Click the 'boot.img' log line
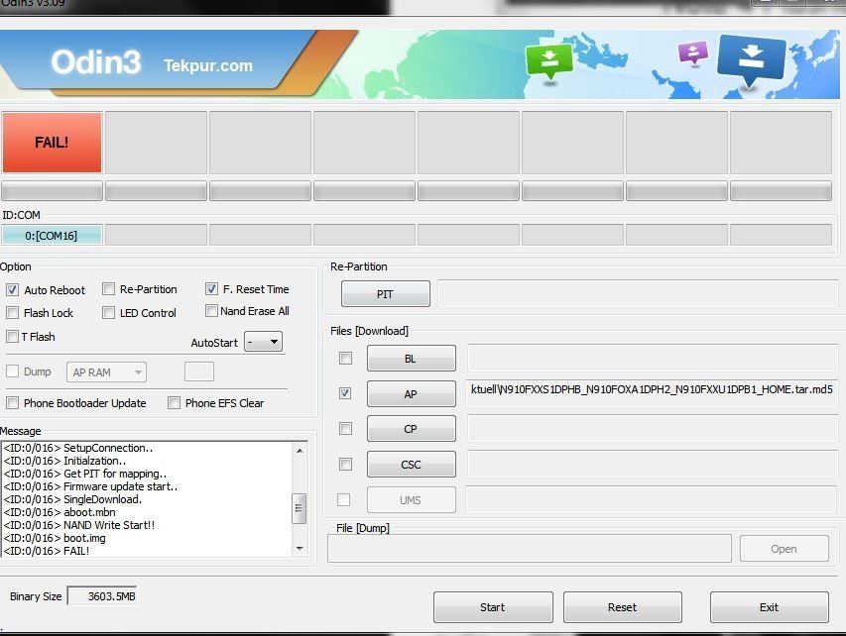 click(x=55, y=538)
